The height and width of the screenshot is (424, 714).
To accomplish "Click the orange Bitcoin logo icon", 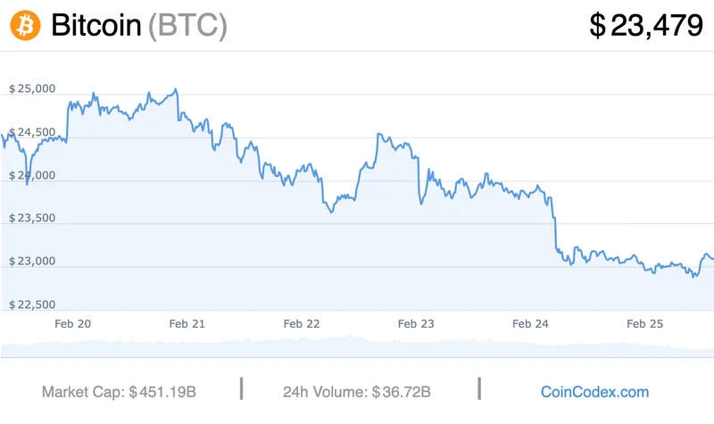I will [26, 25].
